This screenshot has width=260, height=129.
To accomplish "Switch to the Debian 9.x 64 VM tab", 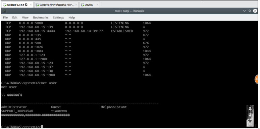I will (17, 5).
